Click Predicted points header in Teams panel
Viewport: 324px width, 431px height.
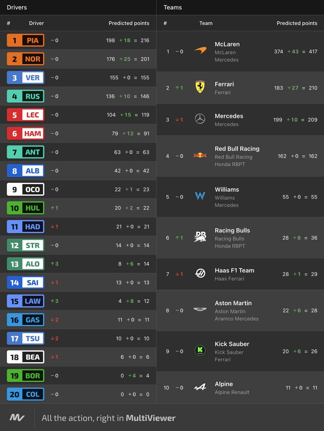(x=297, y=23)
